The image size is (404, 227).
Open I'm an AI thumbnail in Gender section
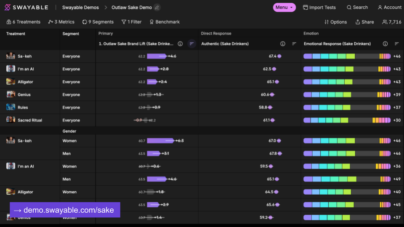coord(11,166)
